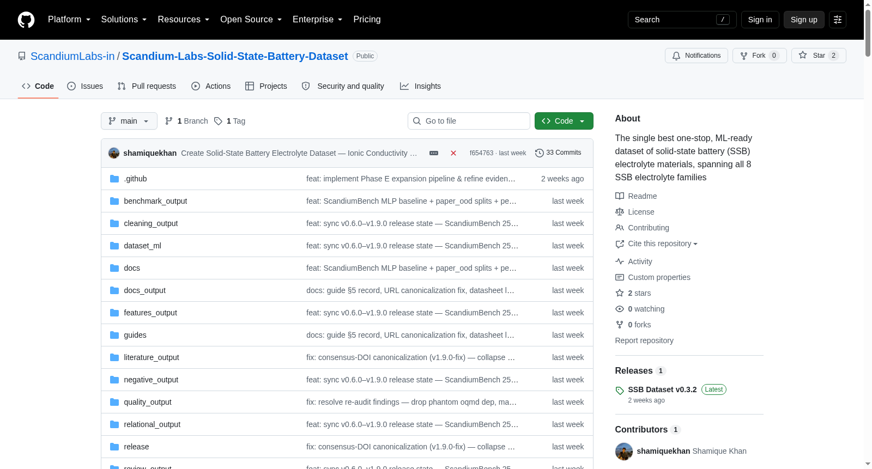Expand the Platform menu
Screen dimensions: 872x469
tap(69, 20)
